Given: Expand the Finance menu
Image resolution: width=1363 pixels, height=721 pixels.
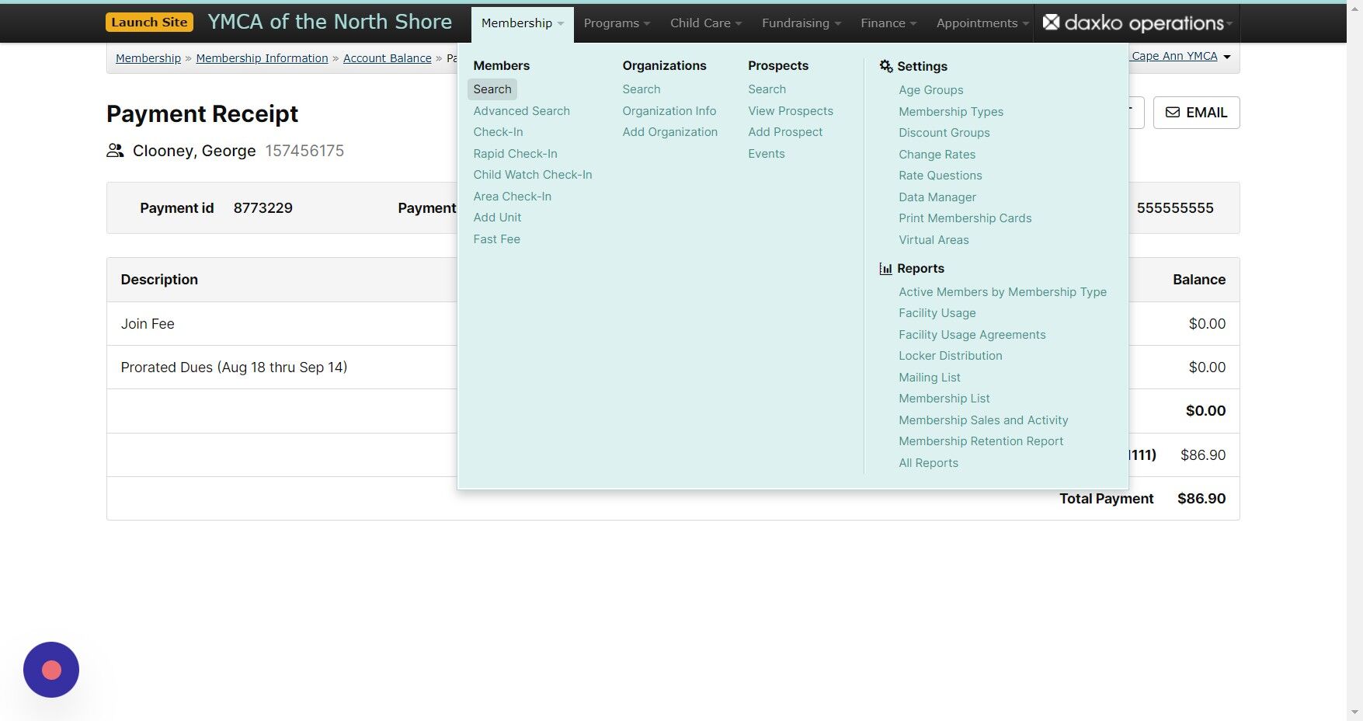Looking at the screenshot, I should click(x=888, y=23).
